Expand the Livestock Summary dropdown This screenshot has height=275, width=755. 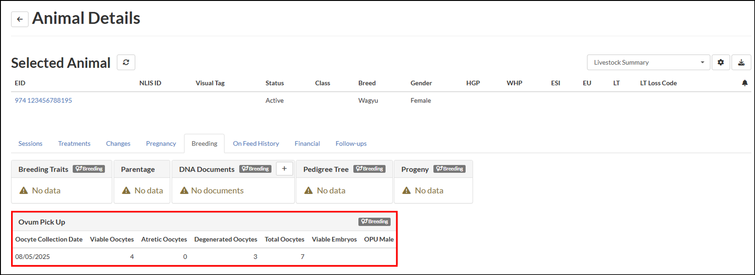tap(649, 62)
